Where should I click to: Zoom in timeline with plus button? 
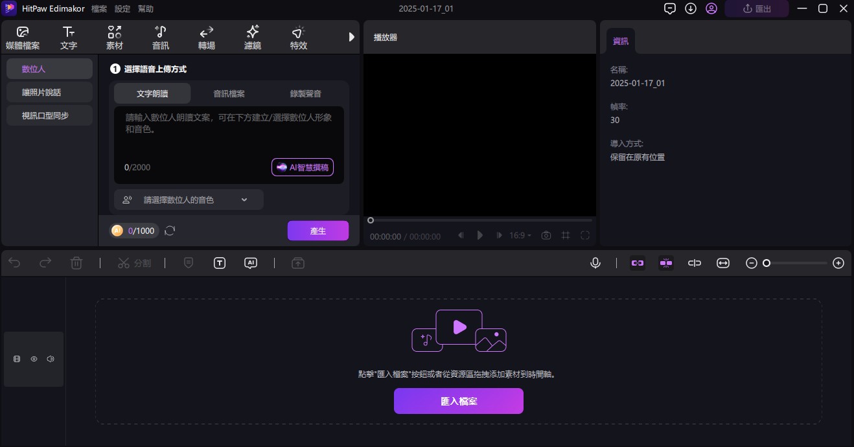838,263
